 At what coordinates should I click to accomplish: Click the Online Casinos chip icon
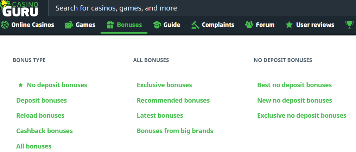5,25
